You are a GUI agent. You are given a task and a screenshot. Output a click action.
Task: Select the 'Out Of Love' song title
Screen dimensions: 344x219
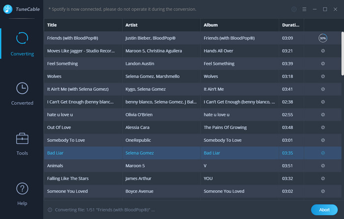[x=59, y=127]
